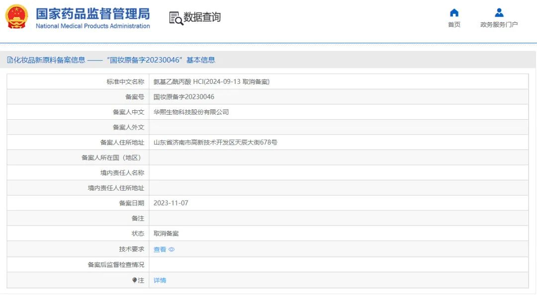
Task: Click 政务服务门户 text link
Action: [x=499, y=25]
